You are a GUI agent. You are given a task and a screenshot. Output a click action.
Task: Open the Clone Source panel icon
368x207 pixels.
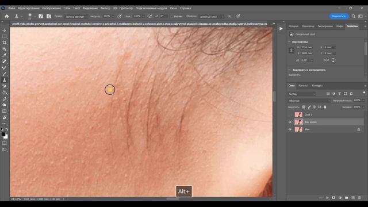(x=48, y=16)
